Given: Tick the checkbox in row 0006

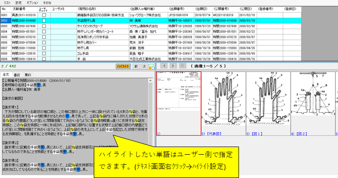Looking at the screenshot, I should (44, 42).
